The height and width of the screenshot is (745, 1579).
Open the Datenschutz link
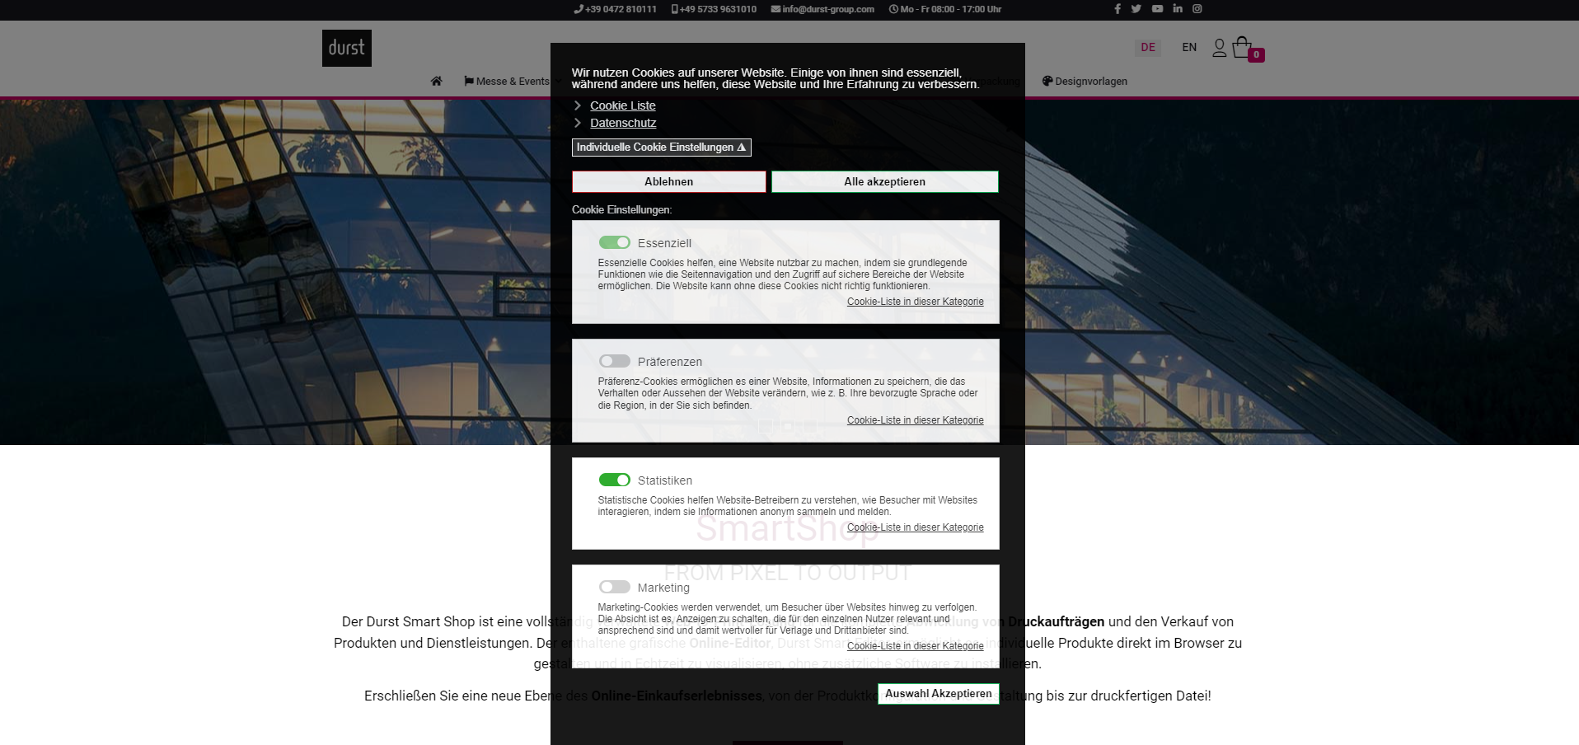click(x=623, y=123)
